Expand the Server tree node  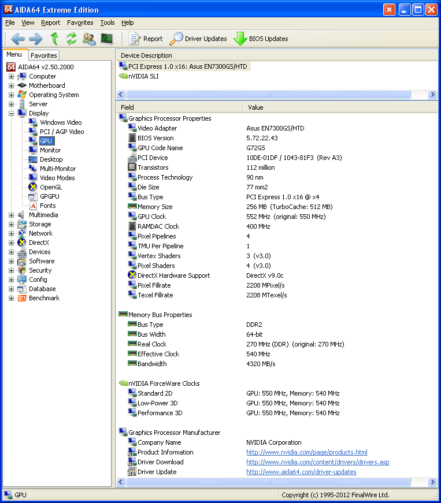[11, 105]
